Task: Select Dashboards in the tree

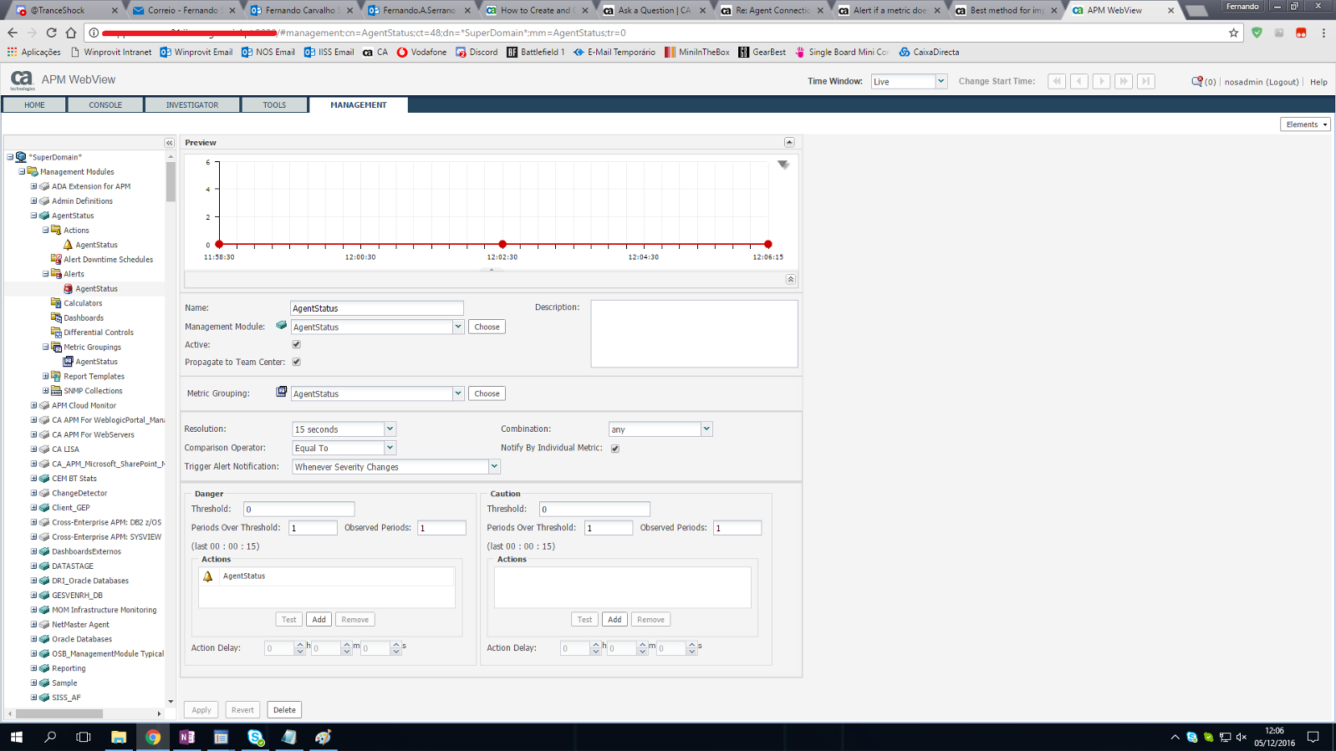Action: [84, 317]
